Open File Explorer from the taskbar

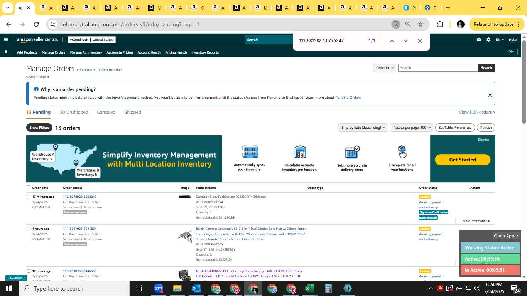click(x=177, y=288)
